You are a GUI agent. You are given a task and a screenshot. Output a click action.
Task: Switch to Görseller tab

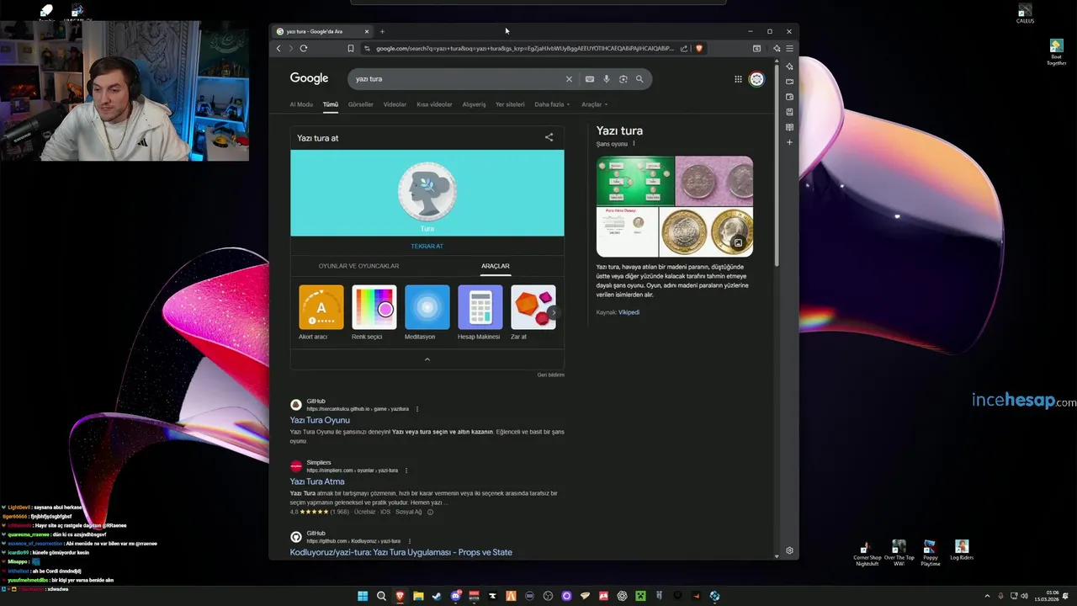(x=360, y=104)
